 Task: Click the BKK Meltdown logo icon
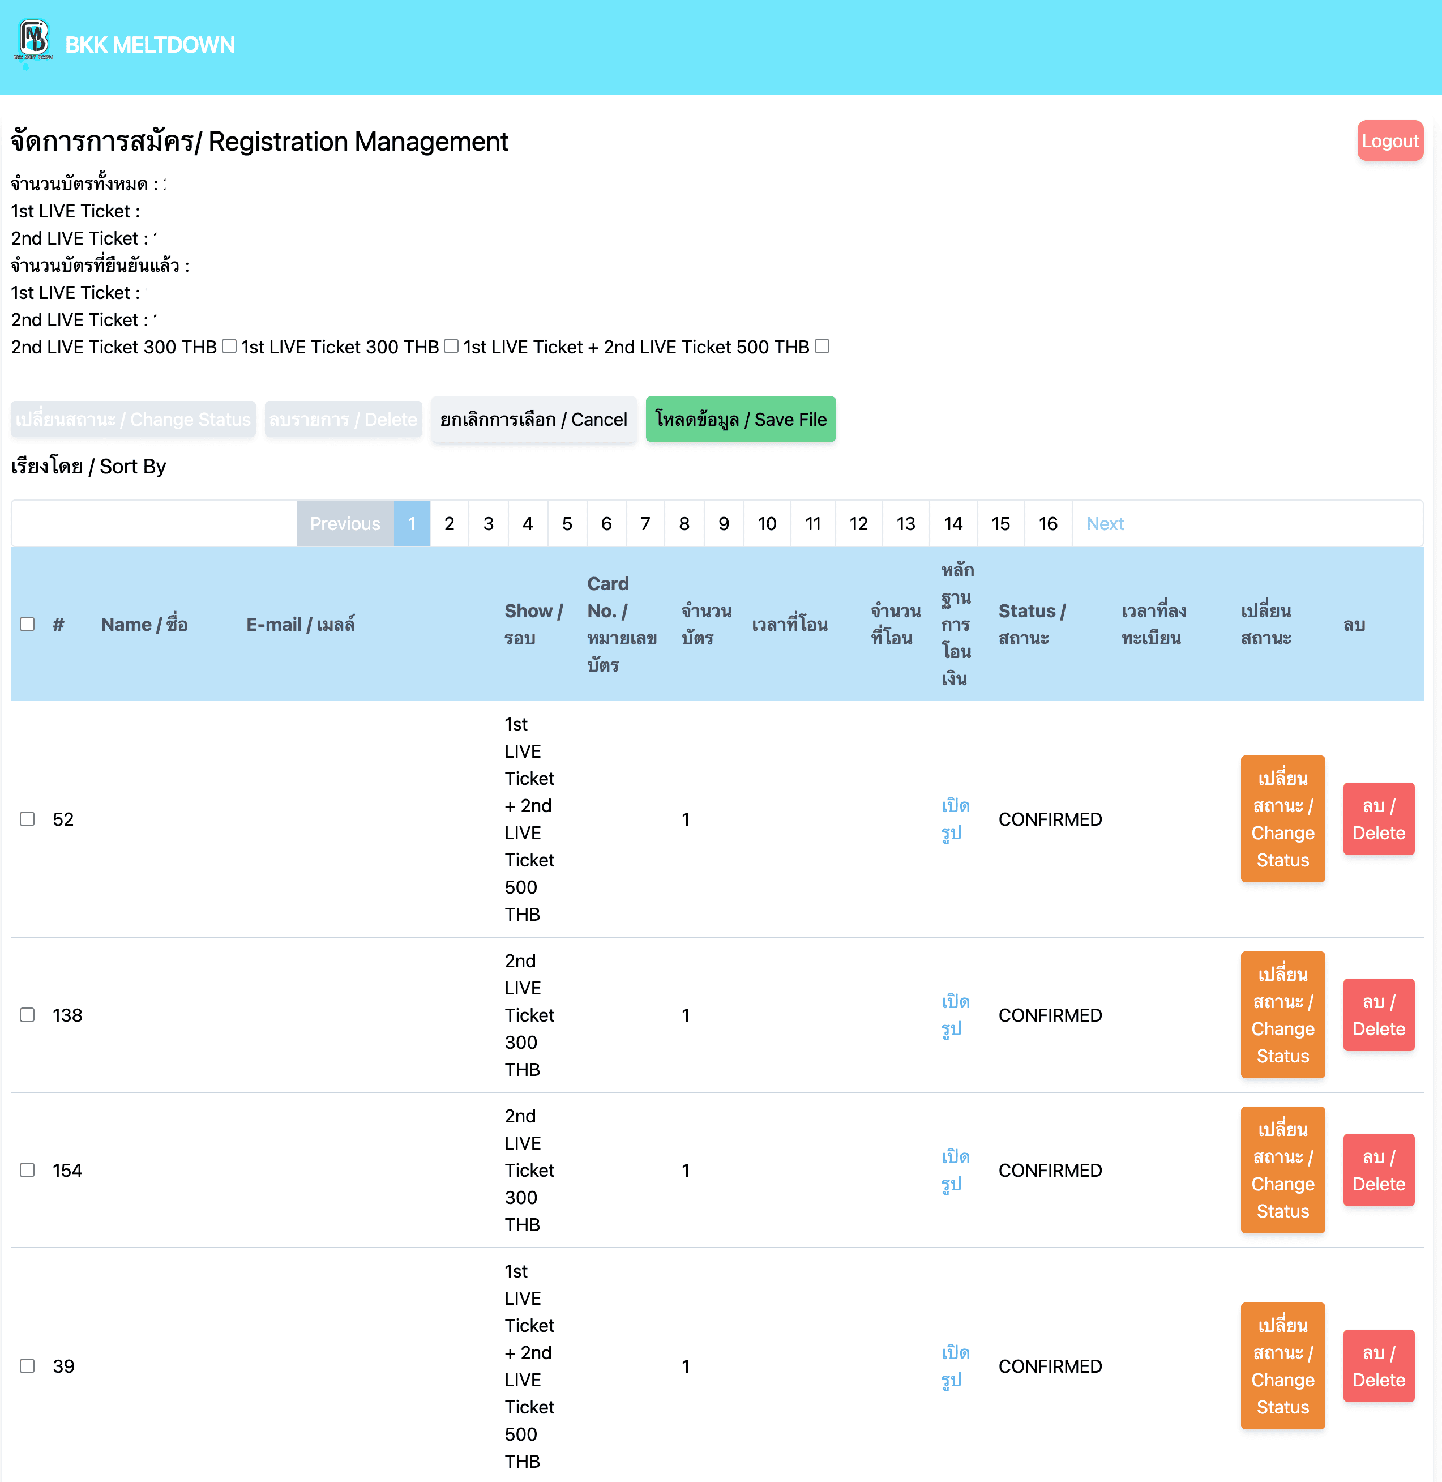coord(33,44)
